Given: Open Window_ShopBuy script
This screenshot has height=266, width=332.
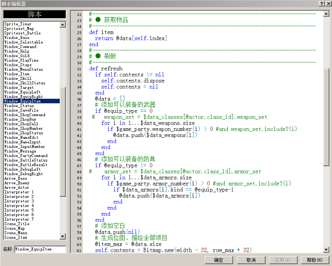Looking at the screenshot, I should point(20,120).
